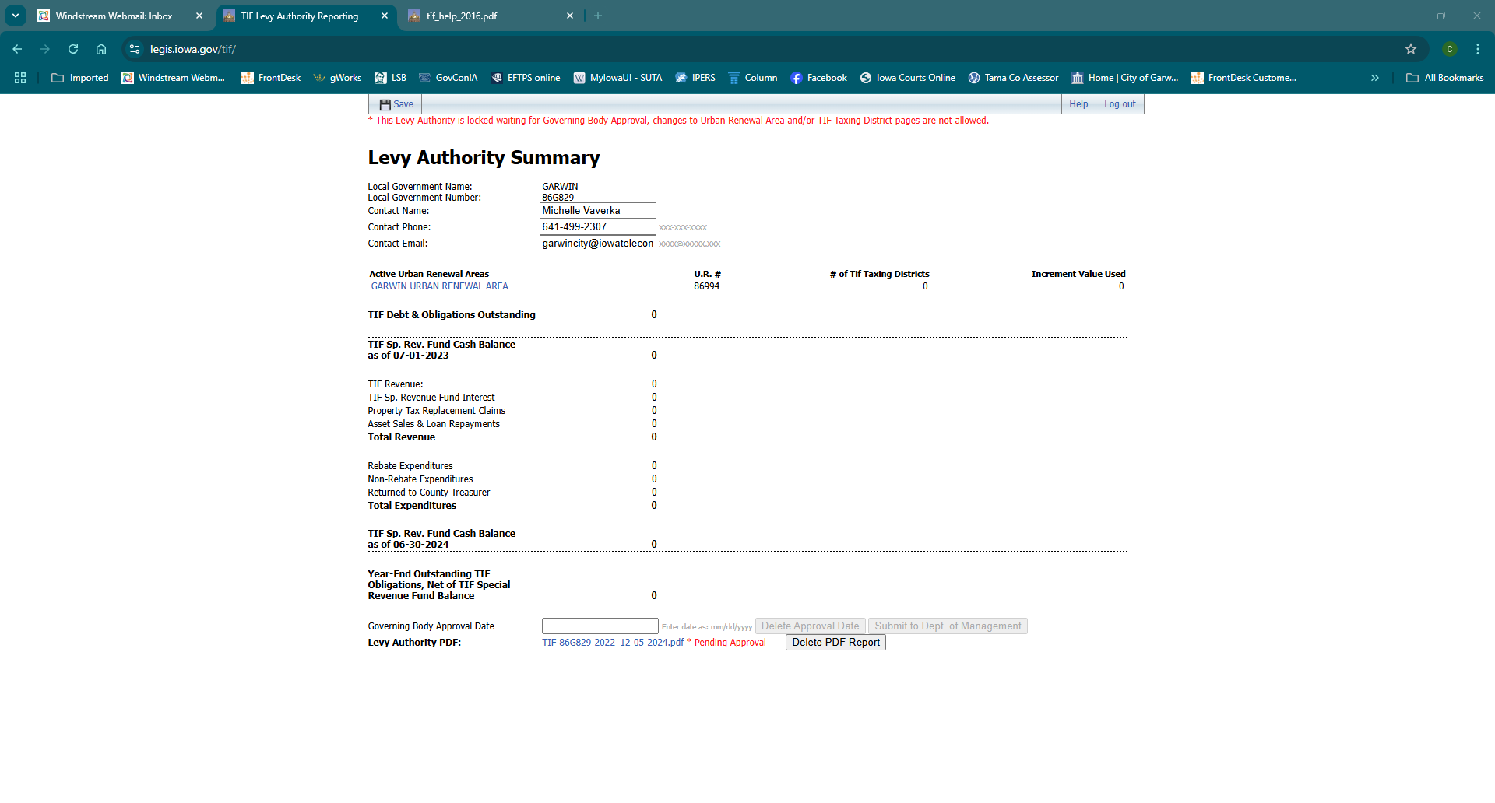Screen dimensions: 1495x803
Task: Reload the page with refresh icon
Action: coord(73,49)
